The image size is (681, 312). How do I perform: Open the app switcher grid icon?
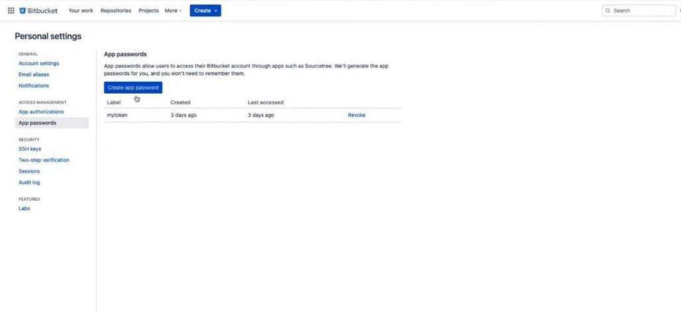pyautogui.click(x=11, y=11)
